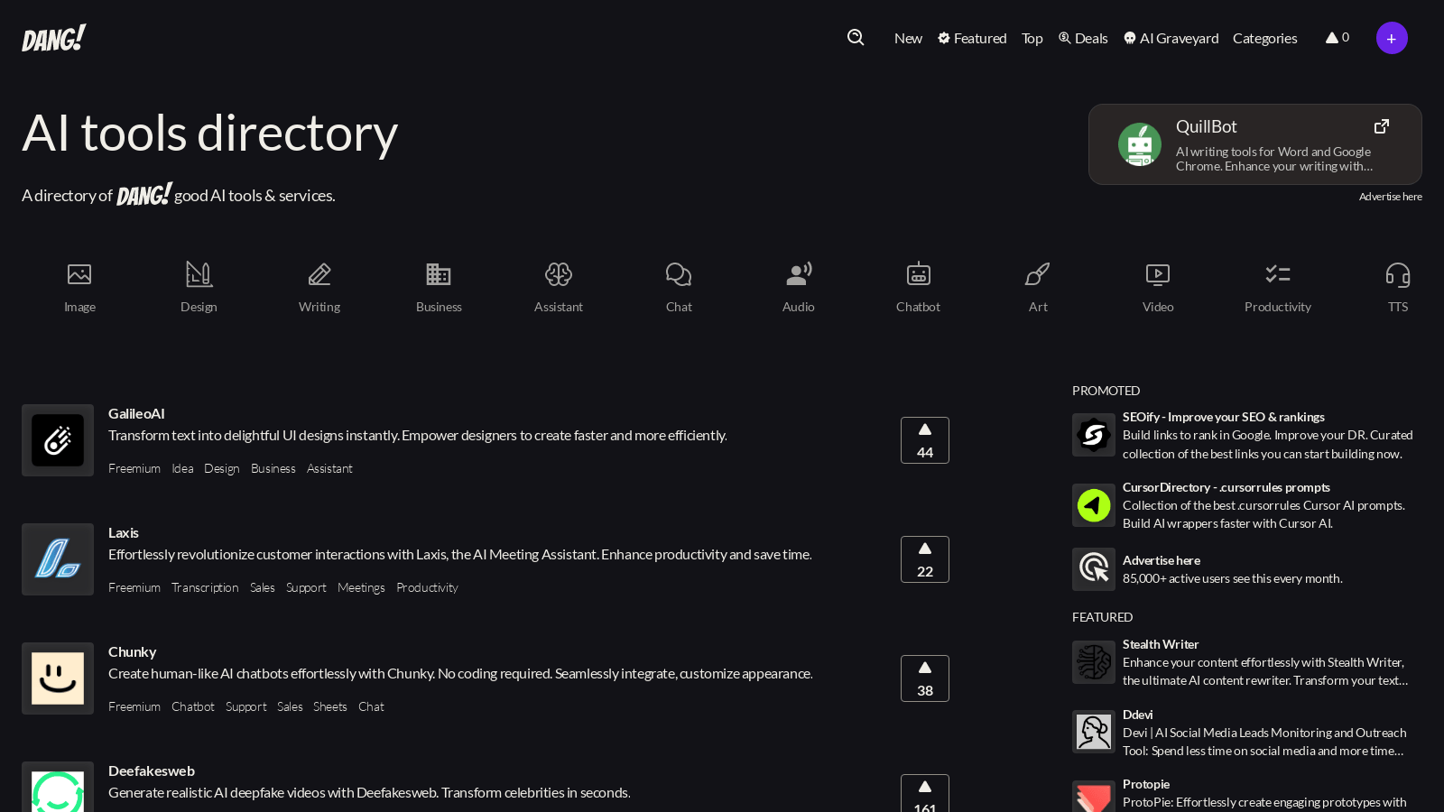Click the Transcription tag under Laxis
The width and height of the screenshot is (1444, 812).
pyautogui.click(x=205, y=587)
